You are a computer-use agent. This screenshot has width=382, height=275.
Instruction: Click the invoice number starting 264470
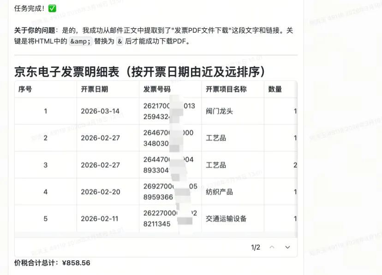coord(168,165)
